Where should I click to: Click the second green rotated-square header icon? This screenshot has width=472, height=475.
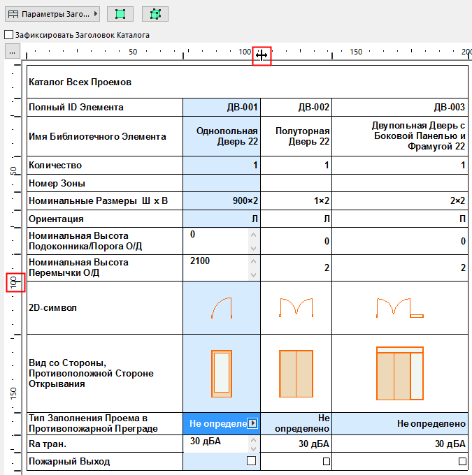[155, 14]
